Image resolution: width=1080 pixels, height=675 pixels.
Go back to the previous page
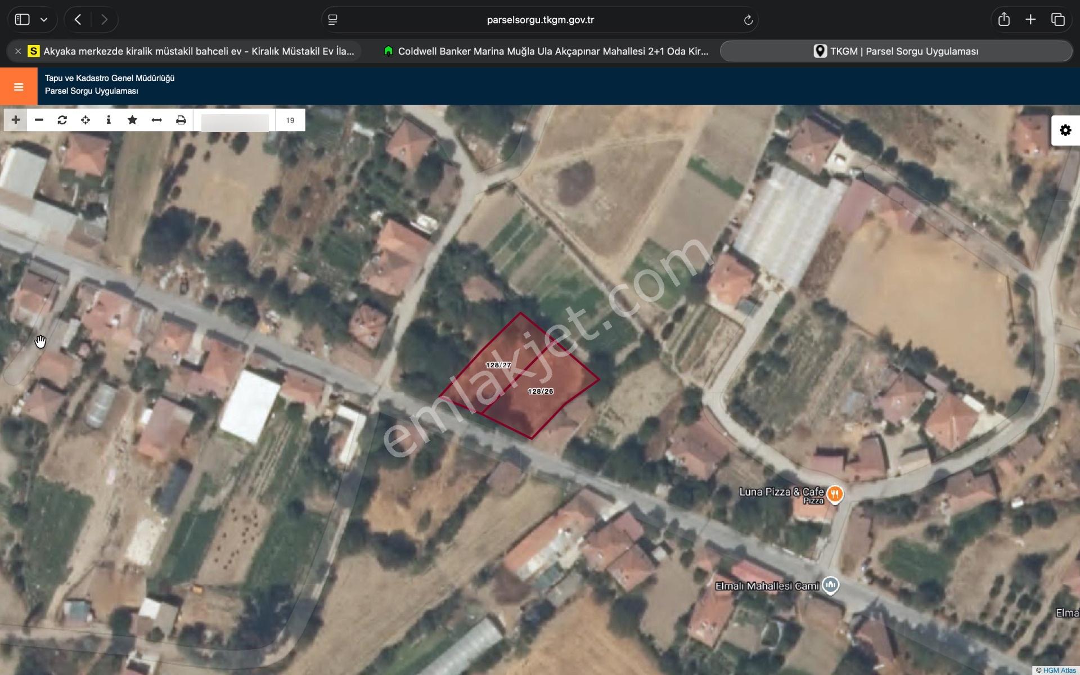click(78, 20)
